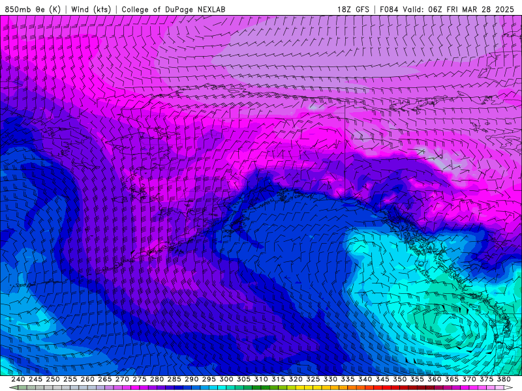
Task: Click the 380 value on the color scale
Action: (x=504, y=379)
